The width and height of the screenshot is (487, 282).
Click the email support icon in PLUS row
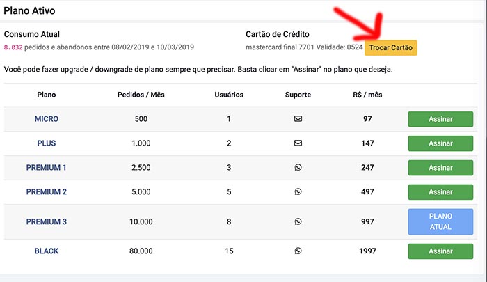298,143
